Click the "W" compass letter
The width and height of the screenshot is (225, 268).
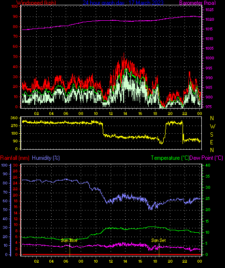[212, 127]
